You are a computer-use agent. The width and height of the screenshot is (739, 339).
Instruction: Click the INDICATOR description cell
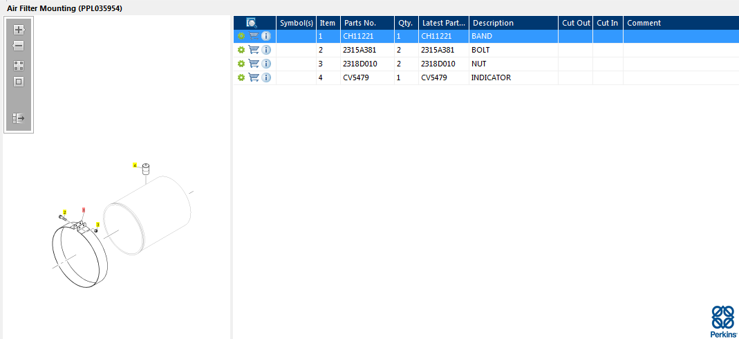514,77
